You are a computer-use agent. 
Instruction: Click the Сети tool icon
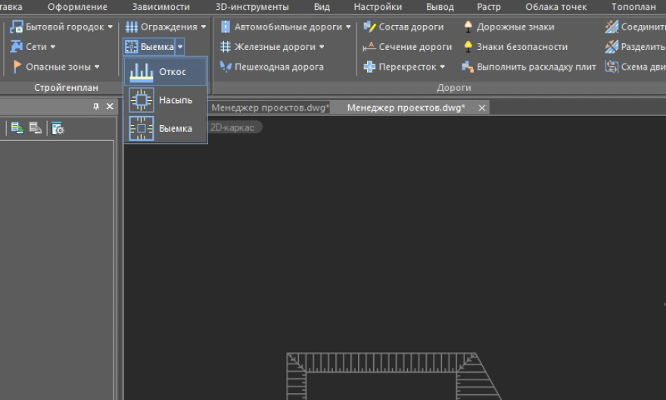(17, 47)
